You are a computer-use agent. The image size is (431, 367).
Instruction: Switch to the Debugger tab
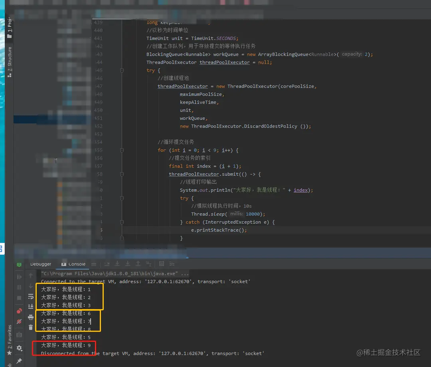(x=41, y=264)
